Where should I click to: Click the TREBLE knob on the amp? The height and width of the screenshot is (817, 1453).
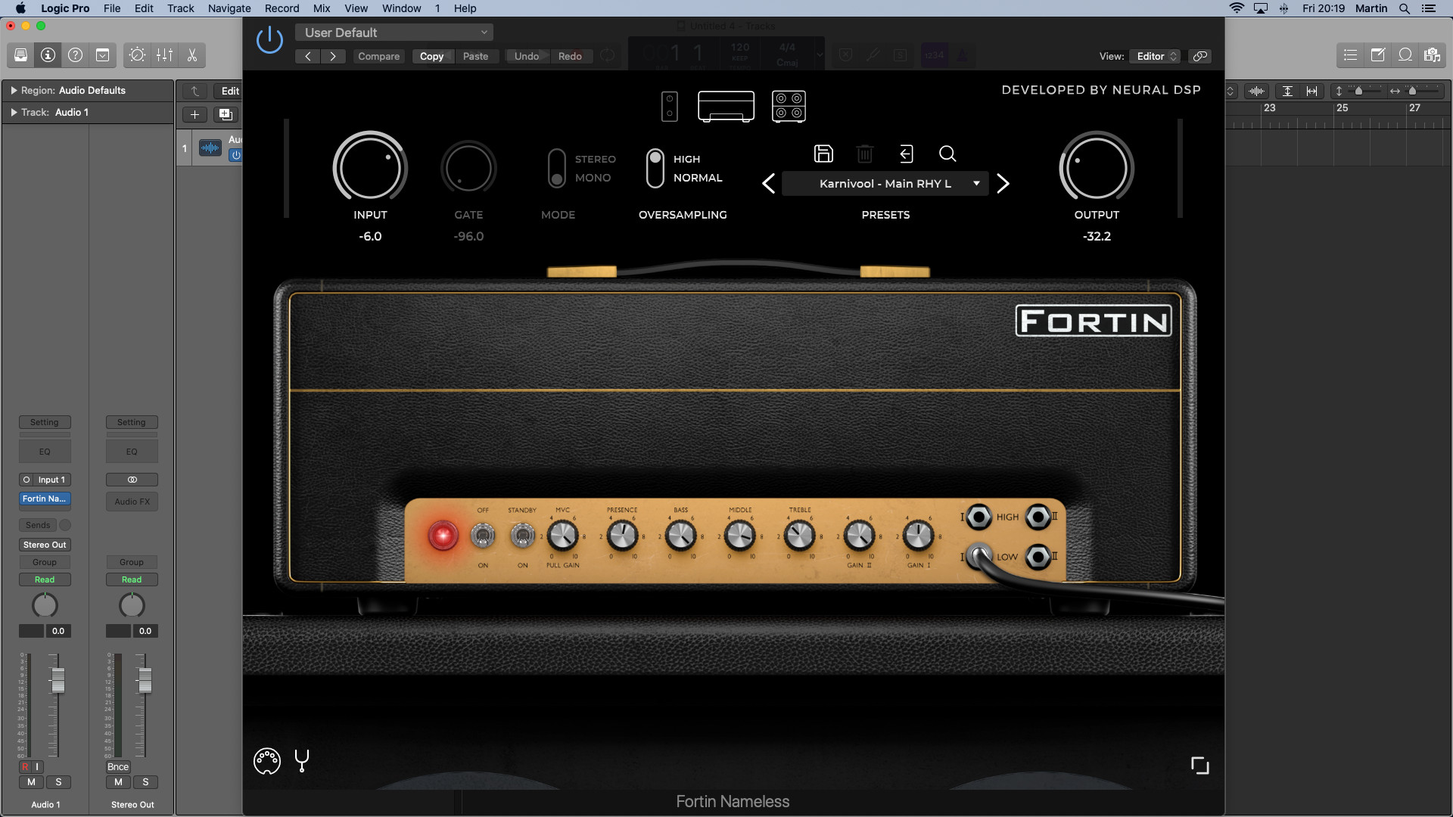(800, 536)
